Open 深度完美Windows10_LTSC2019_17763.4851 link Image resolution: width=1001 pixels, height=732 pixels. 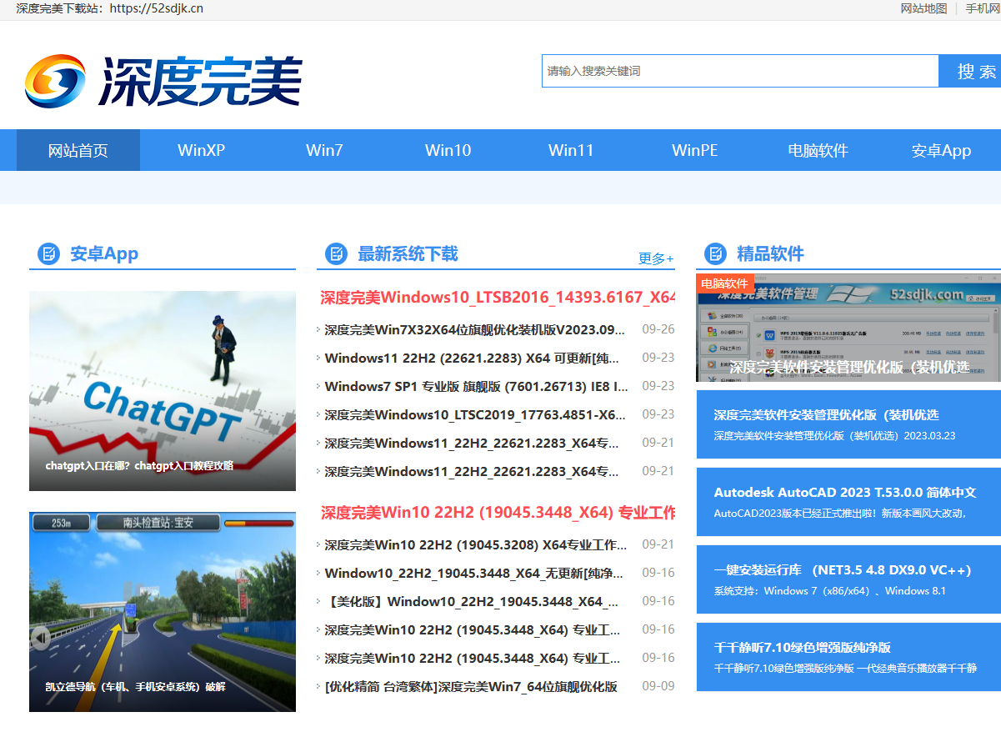[x=475, y=414]
